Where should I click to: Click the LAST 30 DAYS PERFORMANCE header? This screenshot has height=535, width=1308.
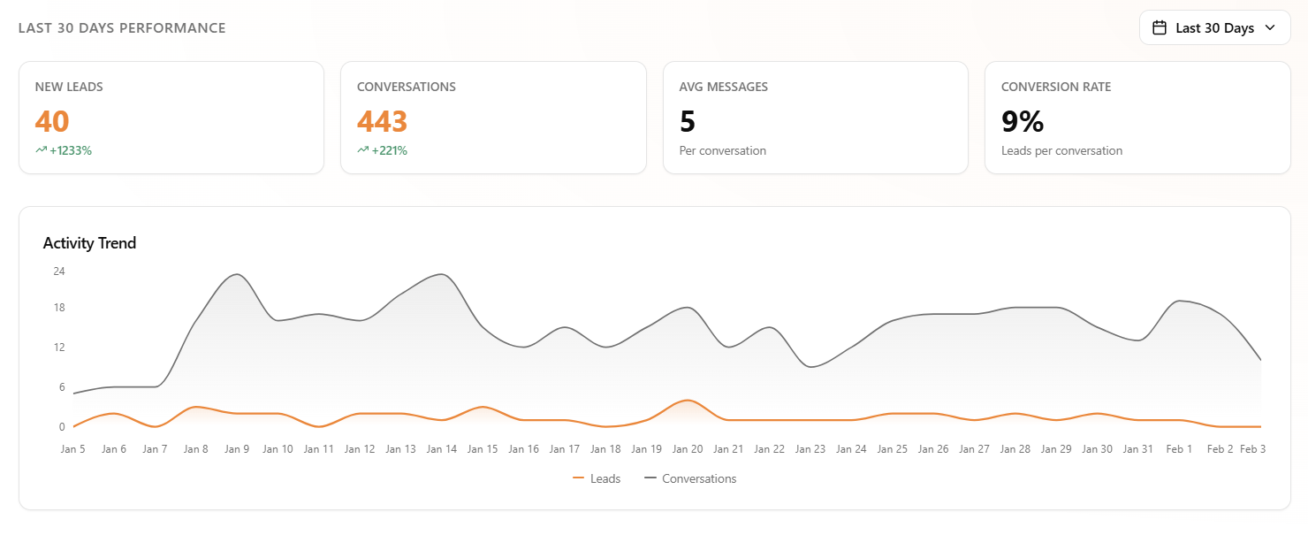pyautogui.click(x=122, y=27)
